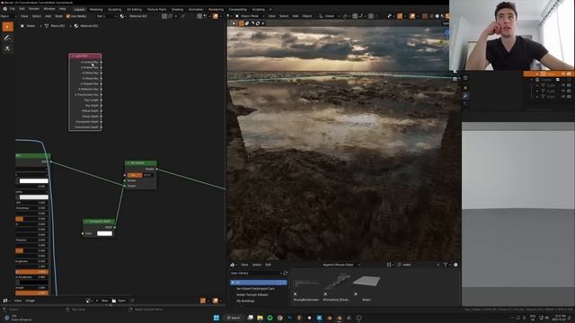Open the material browse sphere icon
Viewport: 575px width, 323px height.
pos(122,16)
